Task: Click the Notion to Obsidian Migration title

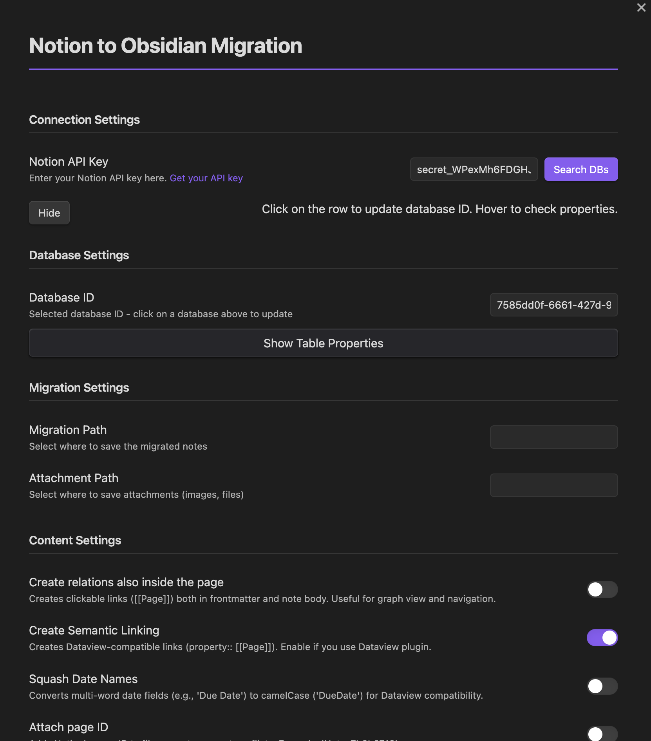Action: (x=165, y=45)
